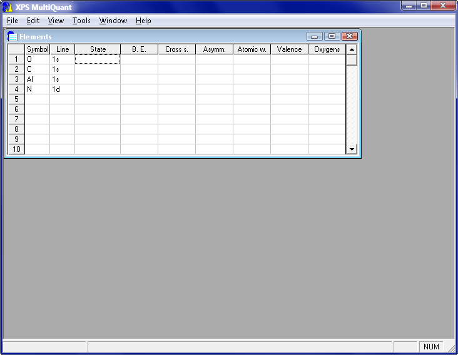Select the State cell for oxygen row

(98, 59)
